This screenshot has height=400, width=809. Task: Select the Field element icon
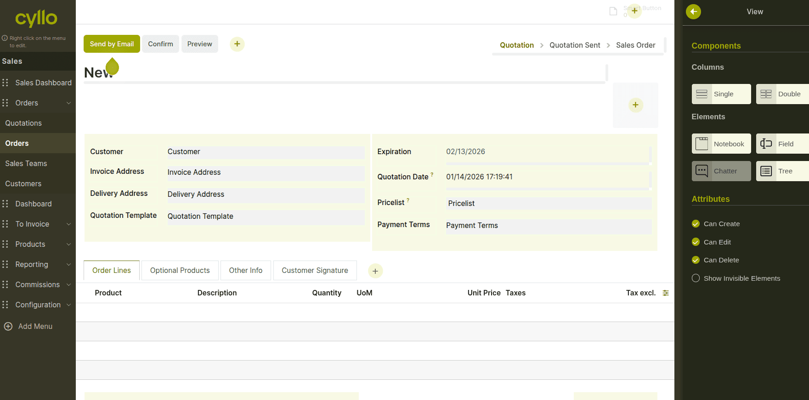(766, 144)
